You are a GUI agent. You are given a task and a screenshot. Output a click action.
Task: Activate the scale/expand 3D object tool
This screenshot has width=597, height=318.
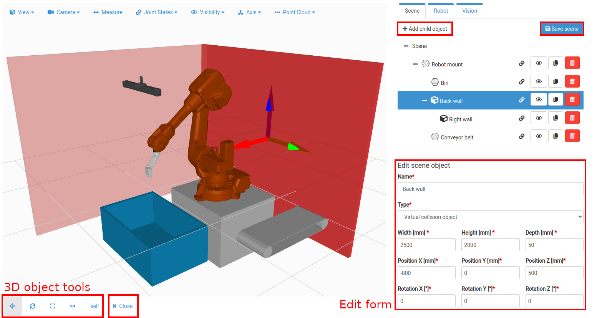click(53, 306)
